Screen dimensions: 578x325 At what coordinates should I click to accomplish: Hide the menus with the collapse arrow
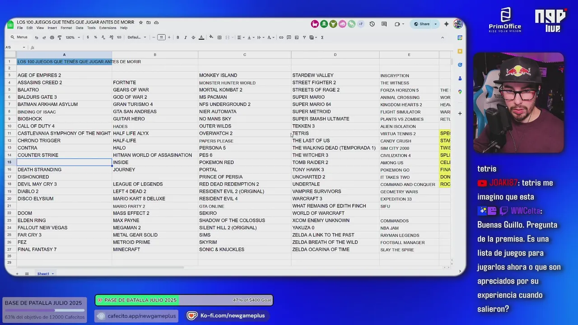pos(442,37)
